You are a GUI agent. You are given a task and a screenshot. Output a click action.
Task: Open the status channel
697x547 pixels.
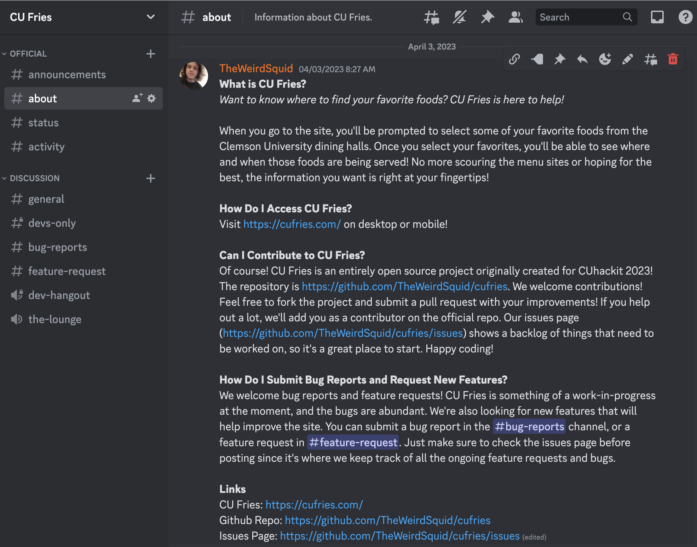click(x=83, y=122)
